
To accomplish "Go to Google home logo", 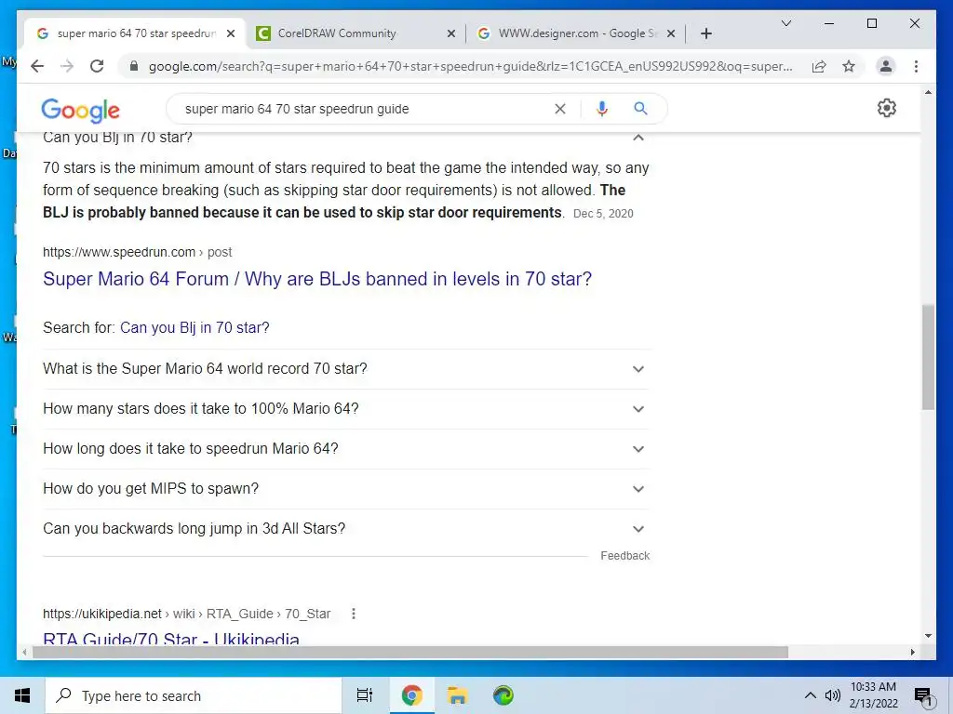I will click(80, 110).
